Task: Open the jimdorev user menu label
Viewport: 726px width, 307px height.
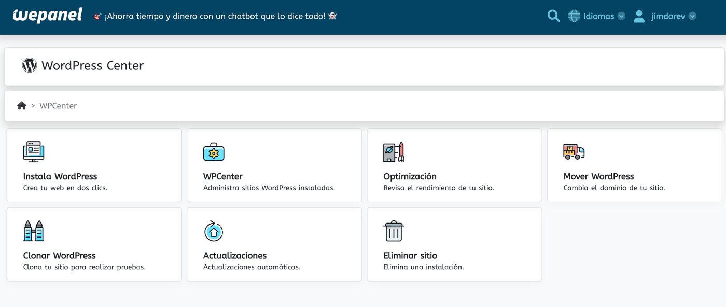Action: pos(668,16)
